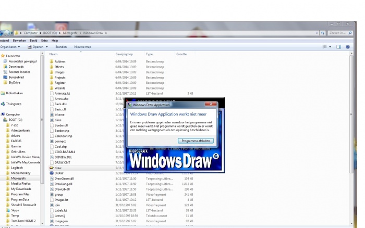Select the Wizards folder icon
This screenshot has height=228, width=365.
click(x=52, y=88)
